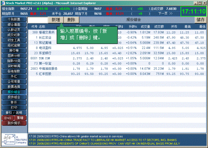The height and width of the screenshot is (148, 208).
Task: Open the 到价提示 price alert button
Action: (14, 123)
